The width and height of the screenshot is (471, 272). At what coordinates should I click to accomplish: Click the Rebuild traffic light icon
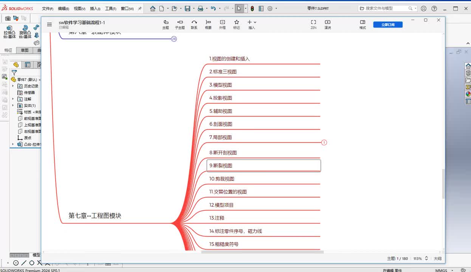click(252, 8)
